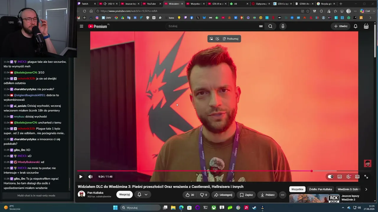378x212 pixels.
Task: Open more actions ellipsis below the video
Action: coord(283,195)
